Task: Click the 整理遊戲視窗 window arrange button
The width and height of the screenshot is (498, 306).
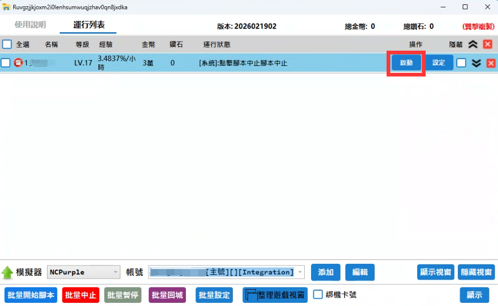Action: tap(275, 295)
